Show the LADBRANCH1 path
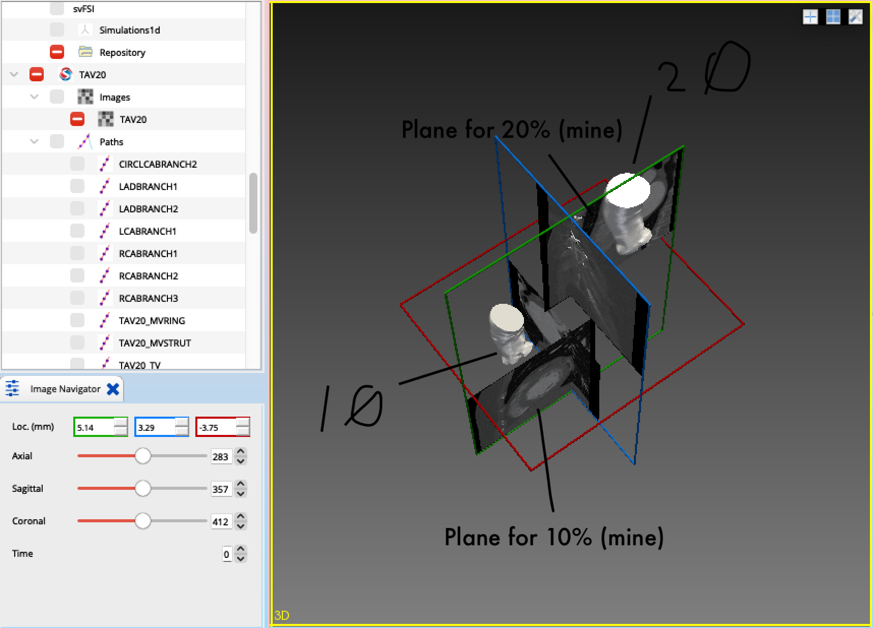 [x=77, y=186]
